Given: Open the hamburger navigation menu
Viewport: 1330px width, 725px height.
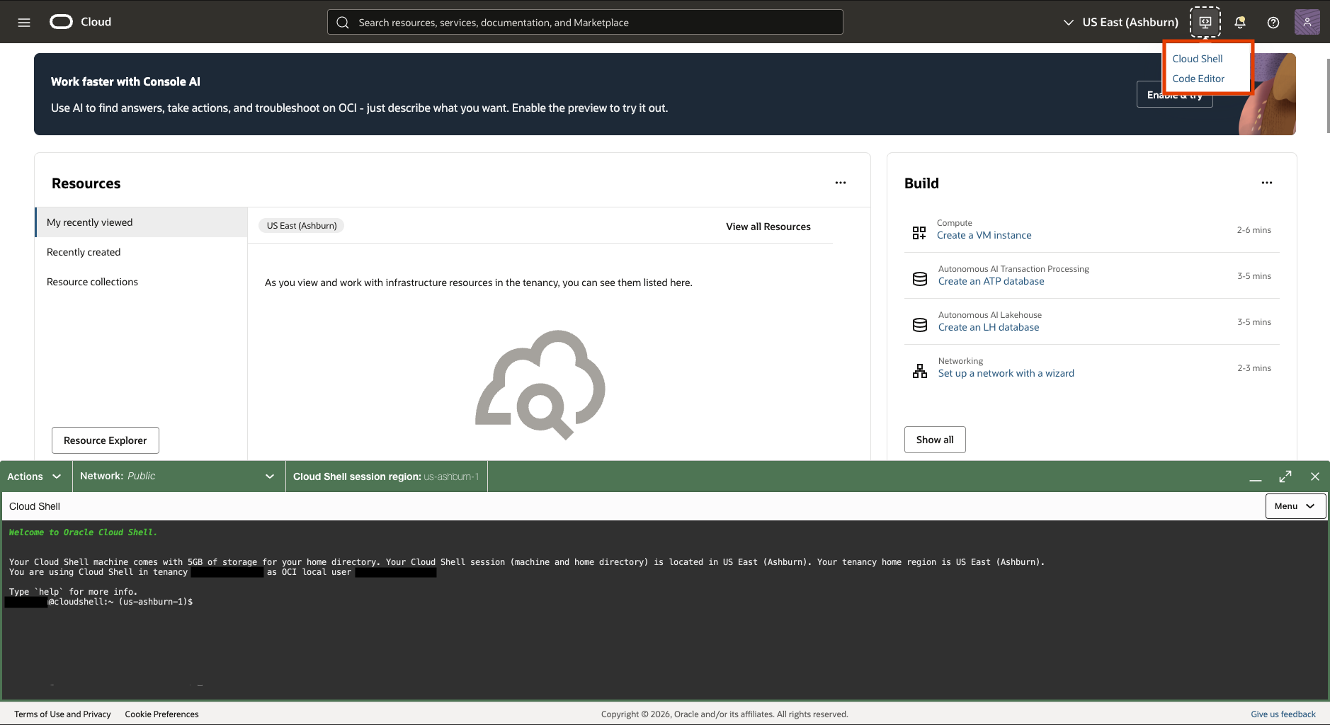Looking at the screenshot, I should (x=24, y=22).
